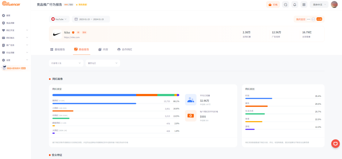This screenshot has height=159, width=342.
Task: Click the chart icon beside 行业洞察
Action: (3, 53)
